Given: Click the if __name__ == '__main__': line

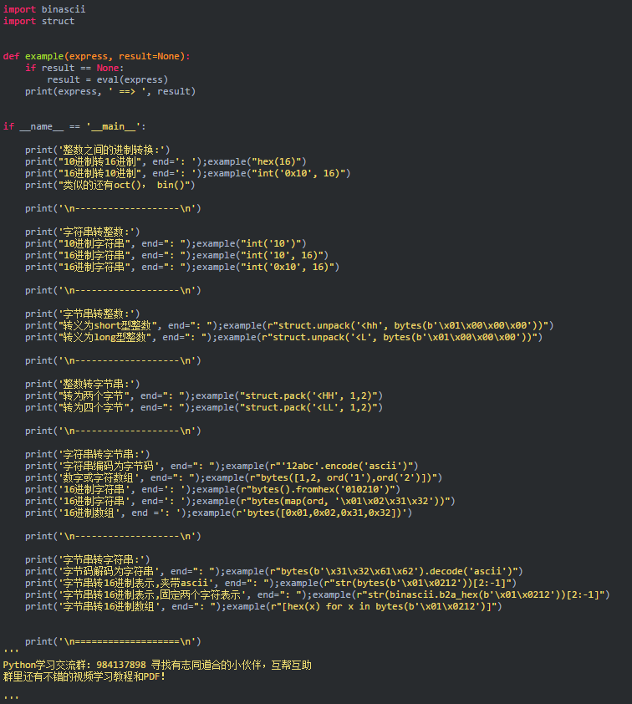Looking at the screenshot, I should pos(74,126).
